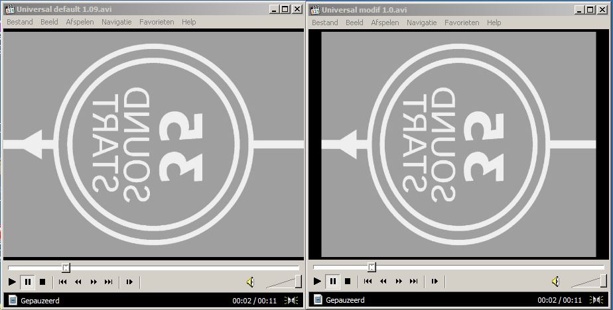613x310 pixels.
Task: Click 00:02 / 00:11 time in Universal modif window
Action: click(560, 300)
